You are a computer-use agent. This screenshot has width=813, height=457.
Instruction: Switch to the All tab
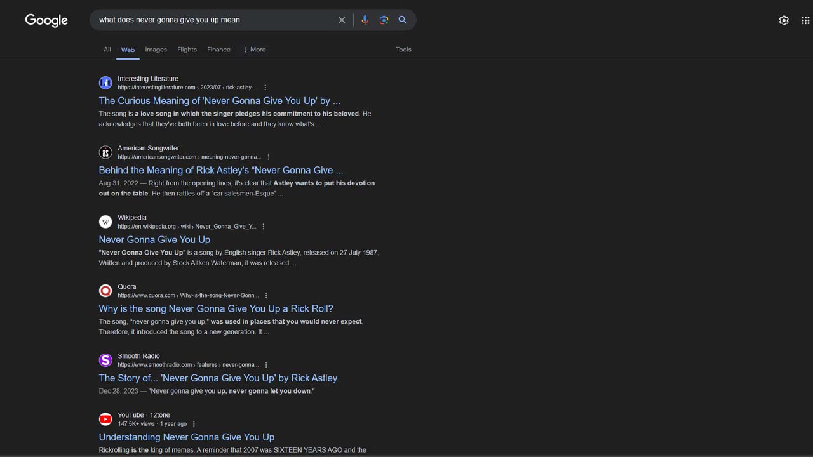coord(107,50)
